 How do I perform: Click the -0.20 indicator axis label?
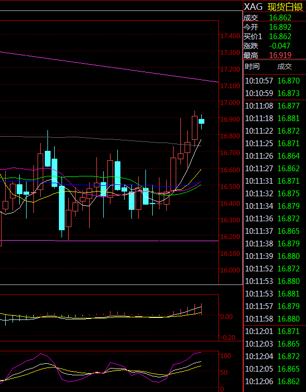228,338
